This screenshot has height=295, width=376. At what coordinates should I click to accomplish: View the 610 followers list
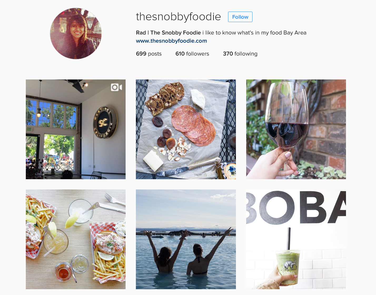coord(192,54)
